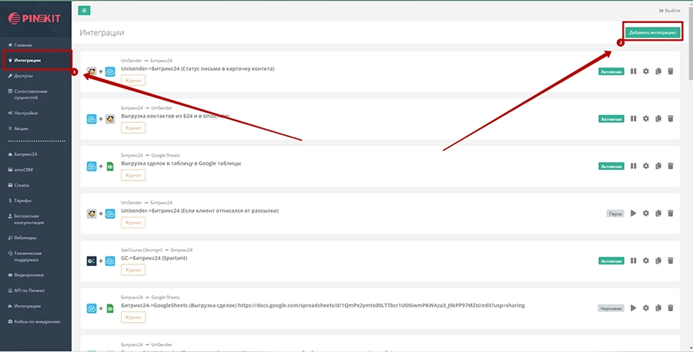The height and width of the screenshot is (352, 693).
Task: Open settings for 'Выгрузка контактов из Б24'
Action: tap(646, 118)
